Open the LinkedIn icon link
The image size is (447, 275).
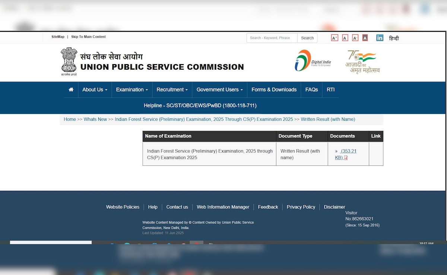pos(380,38)
